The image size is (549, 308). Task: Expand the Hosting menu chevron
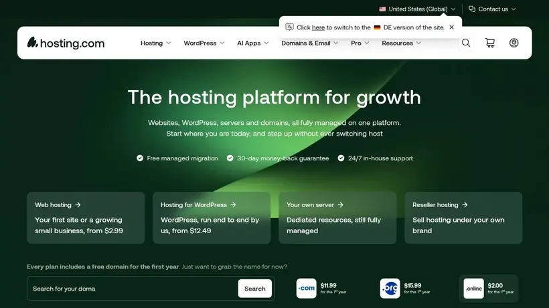pyautogui.click(x=169, y=43)
